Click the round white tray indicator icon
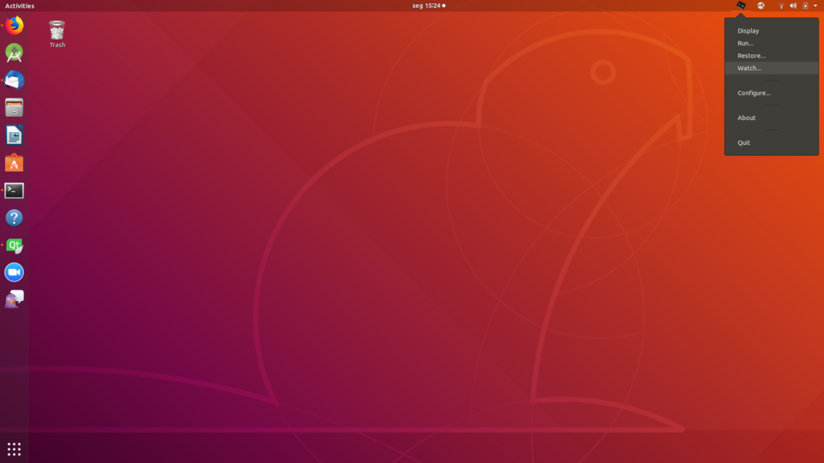This screenshot has height=463, width=824. (761, 6)
